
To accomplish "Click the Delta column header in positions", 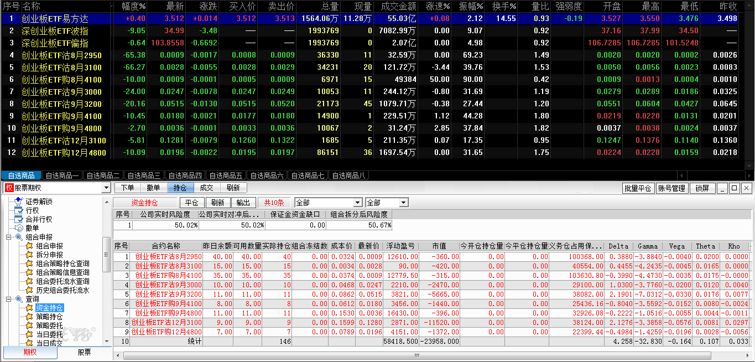I will (618, 246).
